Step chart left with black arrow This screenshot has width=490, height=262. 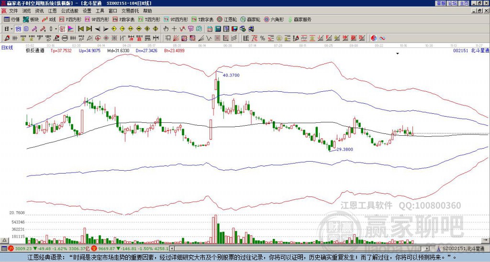point(98,29)
